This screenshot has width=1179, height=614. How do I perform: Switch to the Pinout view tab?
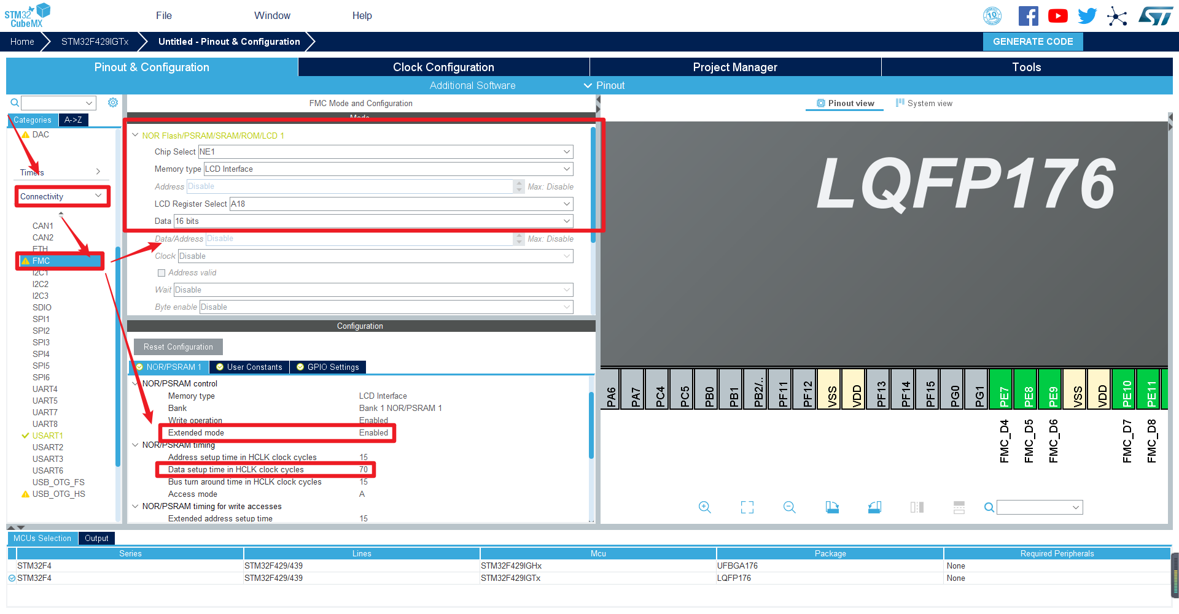(845, 103)
